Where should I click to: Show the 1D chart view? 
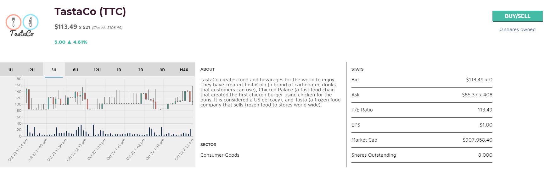119,70
